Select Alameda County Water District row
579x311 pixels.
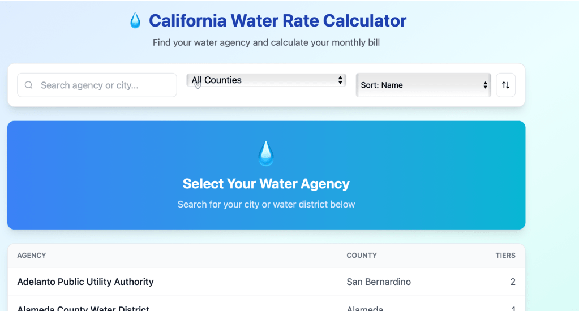pyautogui.click(x=83, y=308)
